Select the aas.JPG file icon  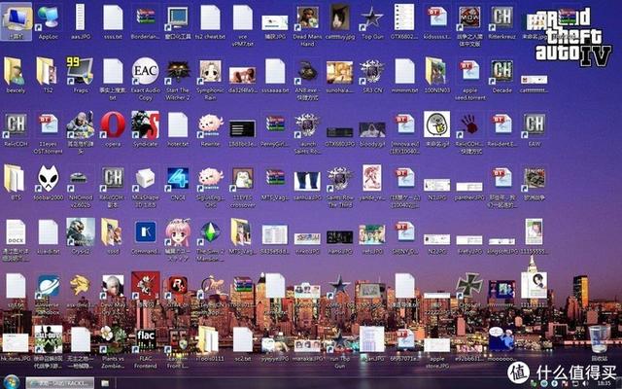81,18
